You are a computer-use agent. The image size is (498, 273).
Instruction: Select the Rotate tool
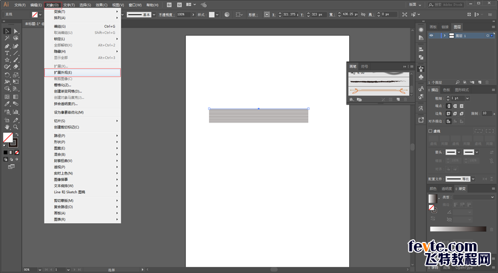(7, 75)
